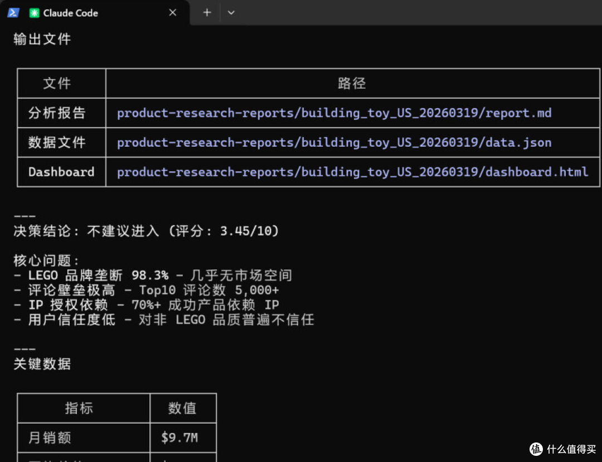Click the 关键数据 heading
The image size is (602, 462).
pyautogui.click(x=42, y=364)
